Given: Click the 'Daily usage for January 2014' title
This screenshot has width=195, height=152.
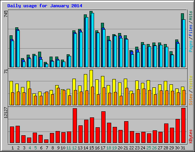Looking at the screenshot, I should pyautogui.click(x=45, y=6).
